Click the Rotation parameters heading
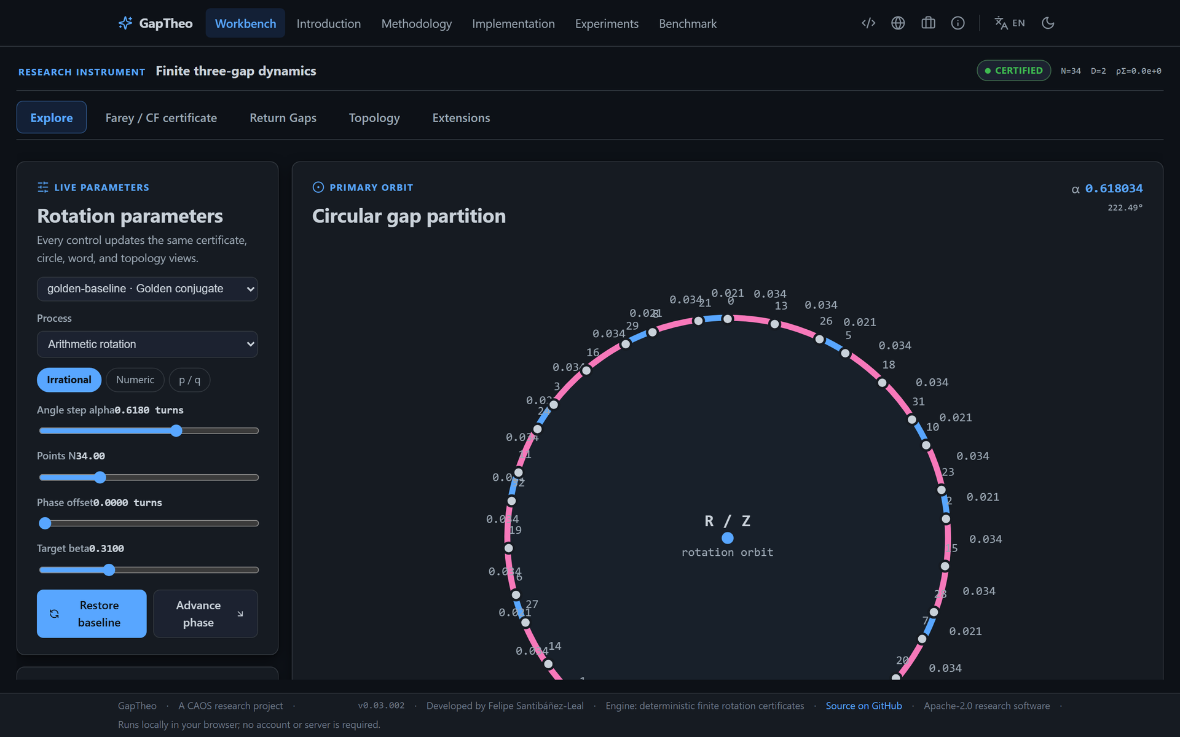This screenshot has height=737, width=1180. pos(130,216)
